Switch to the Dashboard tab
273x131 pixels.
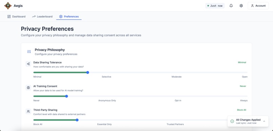click(x=16, y=17)
